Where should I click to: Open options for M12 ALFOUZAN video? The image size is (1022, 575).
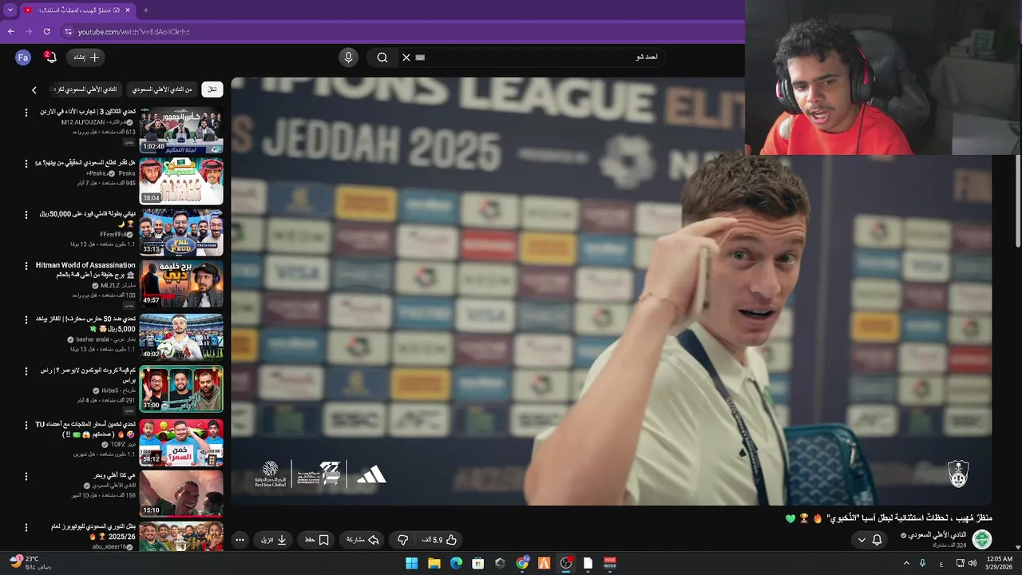(x=26, y=112)
